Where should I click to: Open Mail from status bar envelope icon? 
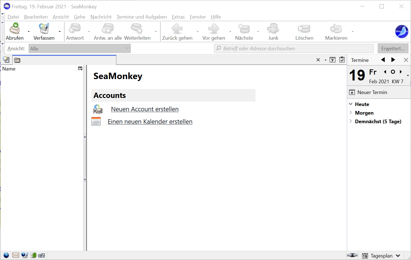coord(16,255)
